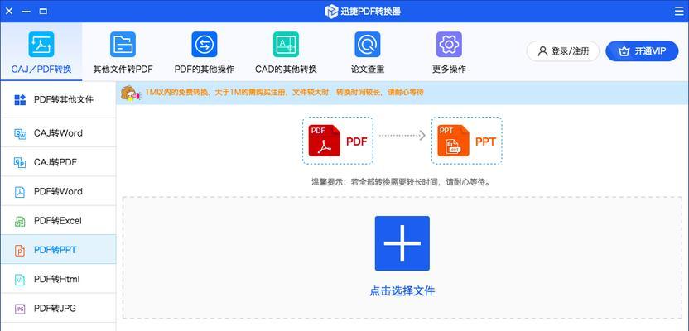Click the CAJ转PDF sidebar icon

point(20,162)
